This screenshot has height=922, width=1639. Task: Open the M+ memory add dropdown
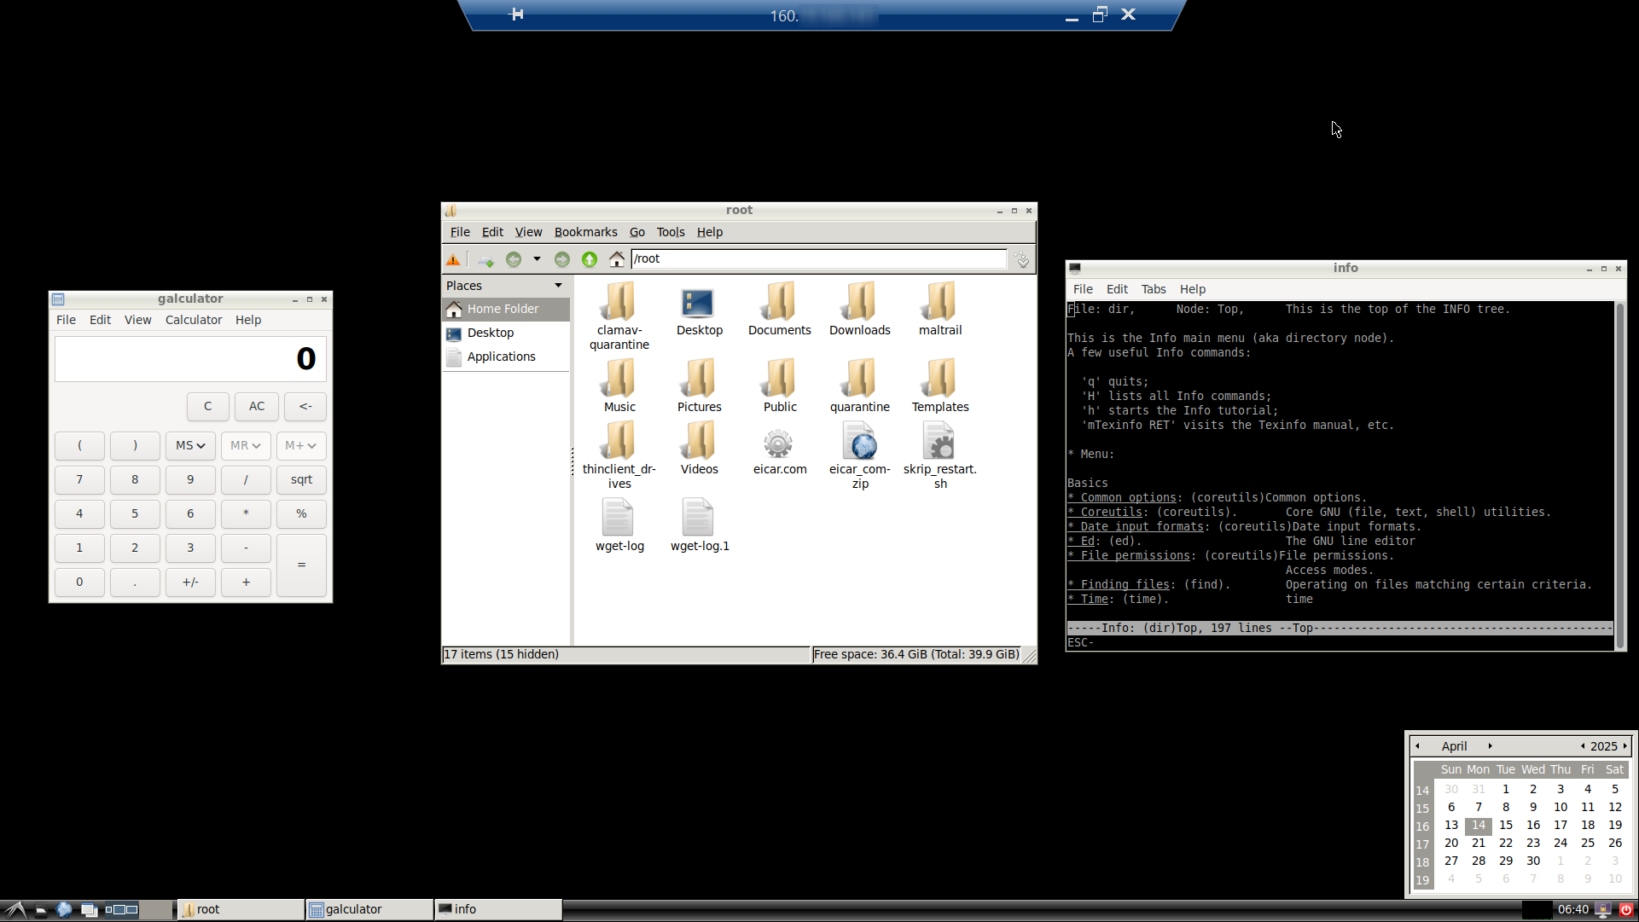click(301, 445)
